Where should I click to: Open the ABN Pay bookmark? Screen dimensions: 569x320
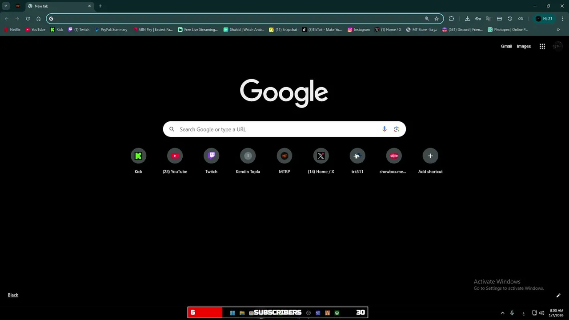(153, 30)
